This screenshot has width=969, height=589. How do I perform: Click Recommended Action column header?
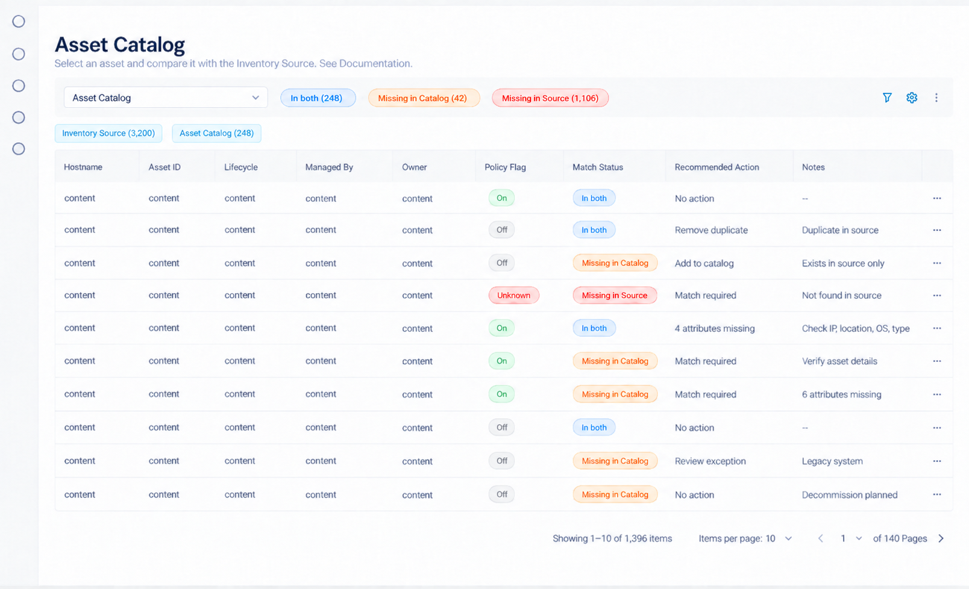click(x=717, y=167)
